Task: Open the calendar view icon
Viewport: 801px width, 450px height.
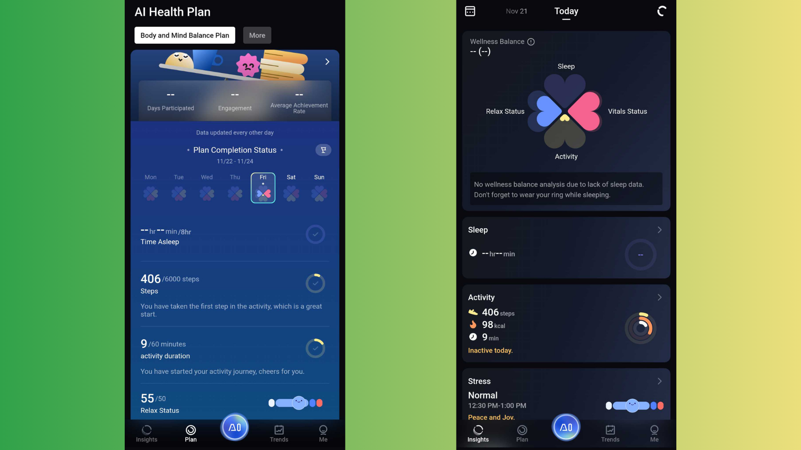Action: (470, 11)
